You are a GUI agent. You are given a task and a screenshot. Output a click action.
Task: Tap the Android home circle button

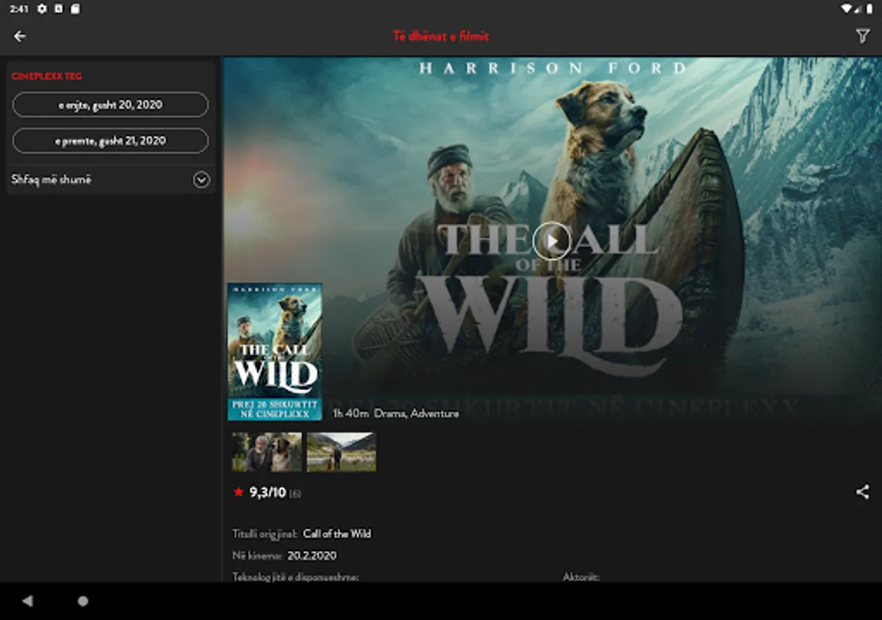pos(83,601)
